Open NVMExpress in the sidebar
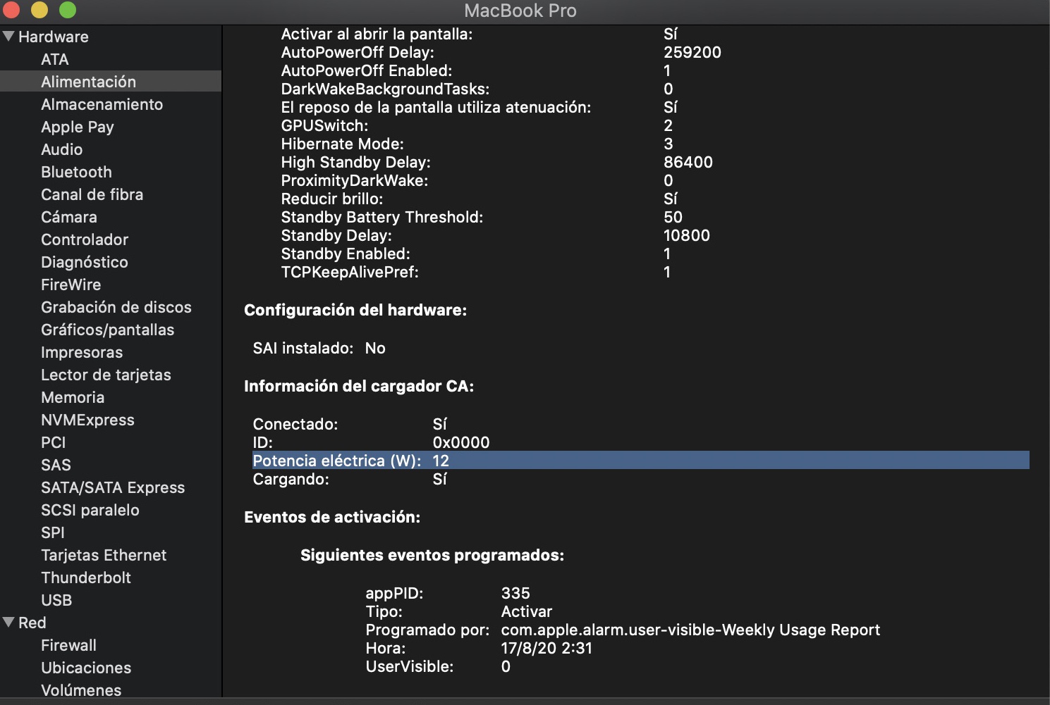 (x=87, y=420)
